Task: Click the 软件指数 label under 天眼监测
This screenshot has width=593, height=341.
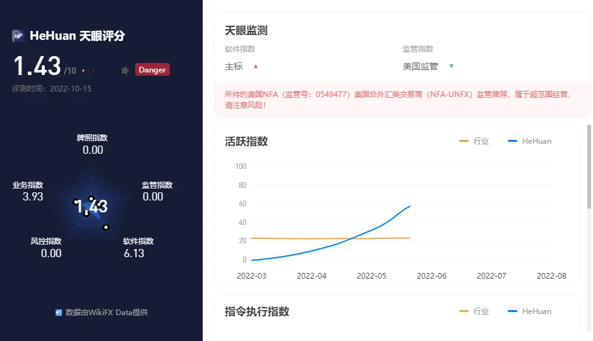Action: pyautogui.click(x=240, y=49)
